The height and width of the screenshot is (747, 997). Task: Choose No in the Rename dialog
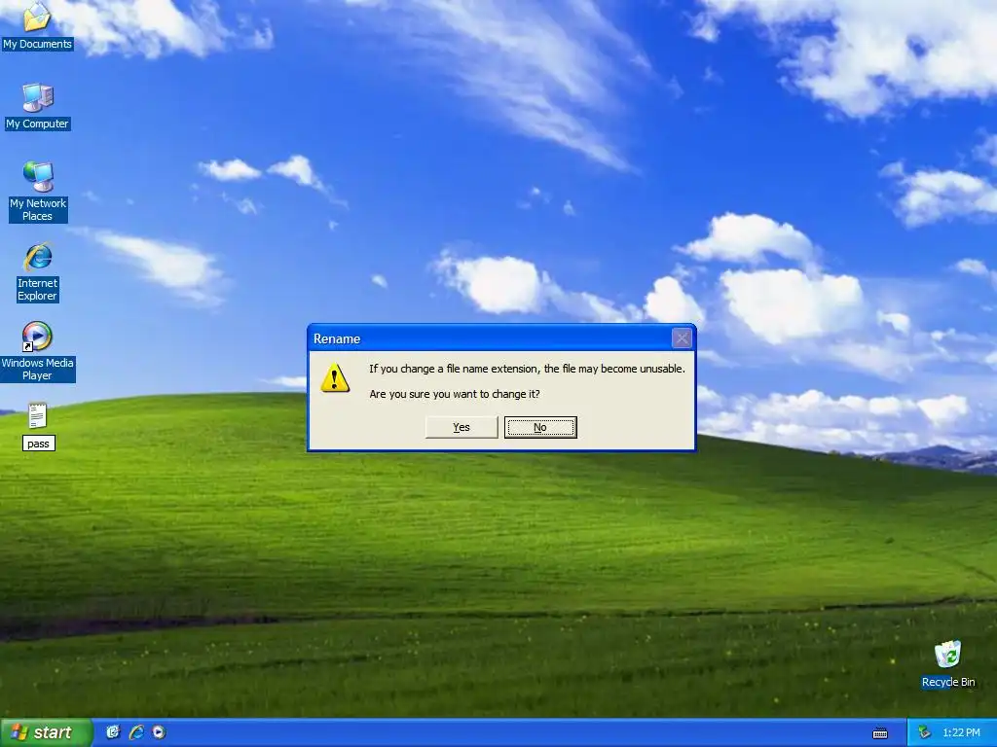539,428
